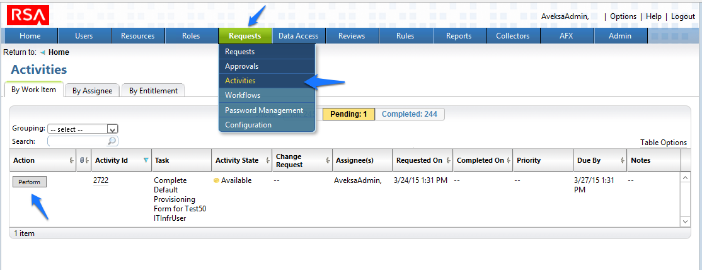Open the Admin navigation tab
Image resolution: width=702 pixels, height=270 pixels.
tap(620, 36)
